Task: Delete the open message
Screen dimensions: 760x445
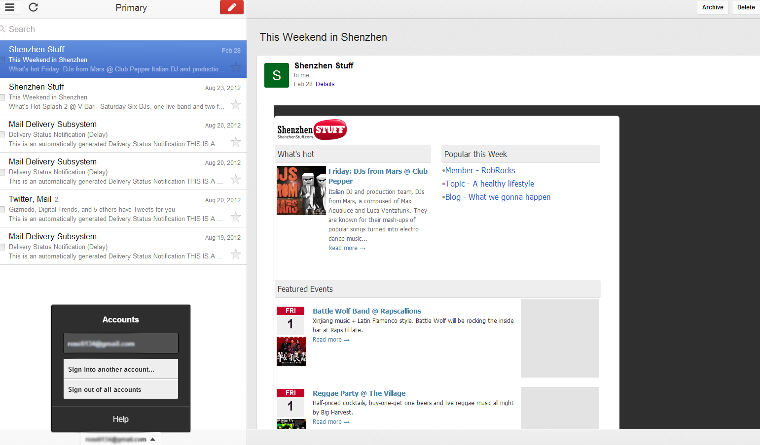Action: coord(746,7)
